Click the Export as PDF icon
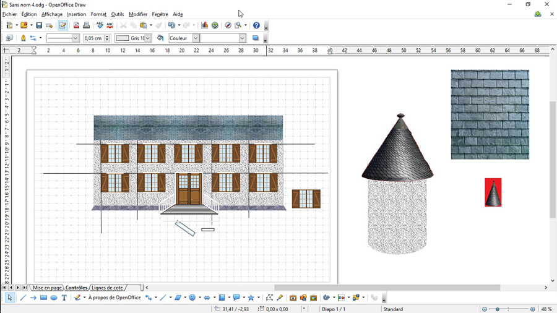Screen dimensions: 557x313 coord(76,25)
